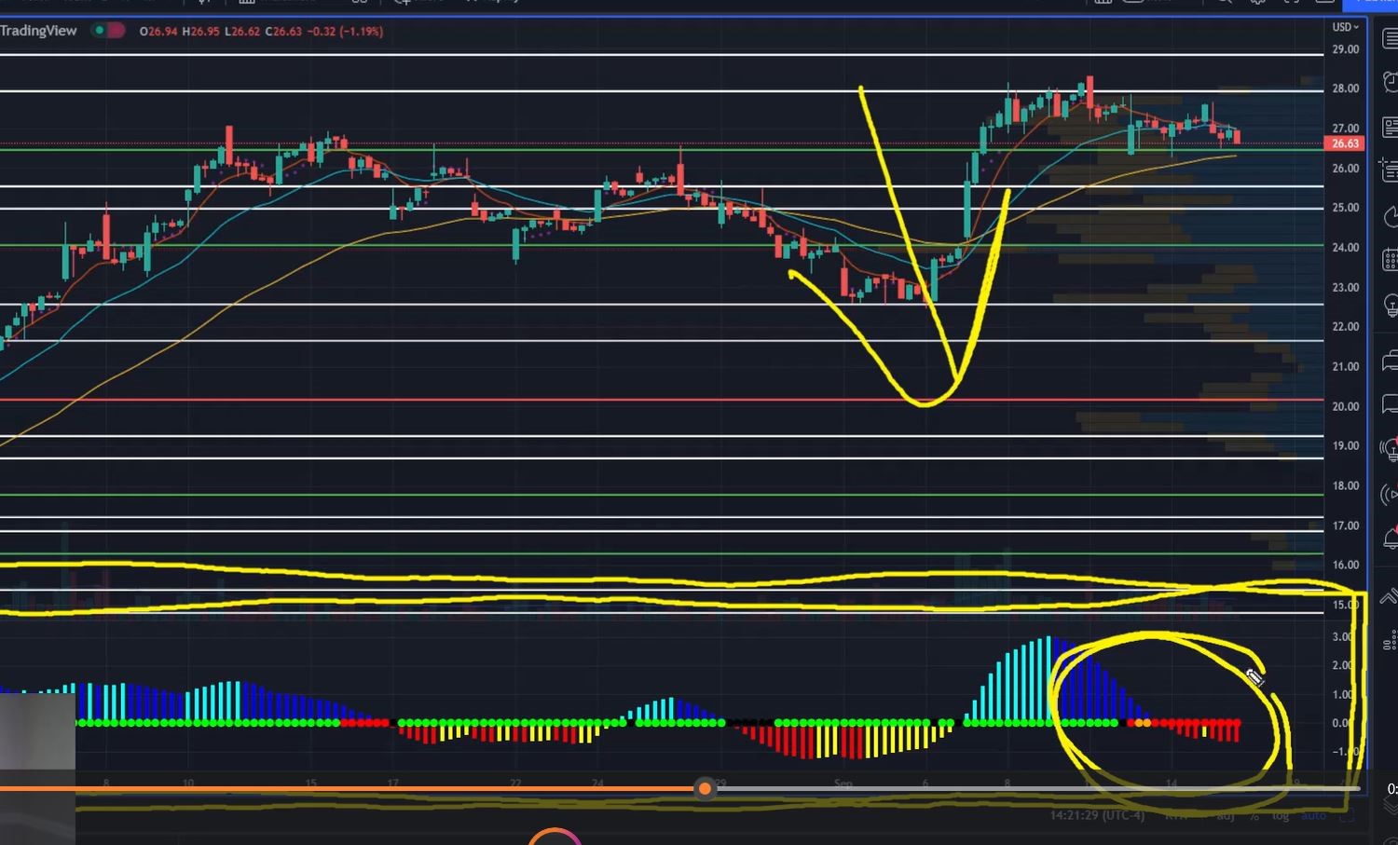
Task: Open the News headlines panel
Action: click(x=1389, y=127)
